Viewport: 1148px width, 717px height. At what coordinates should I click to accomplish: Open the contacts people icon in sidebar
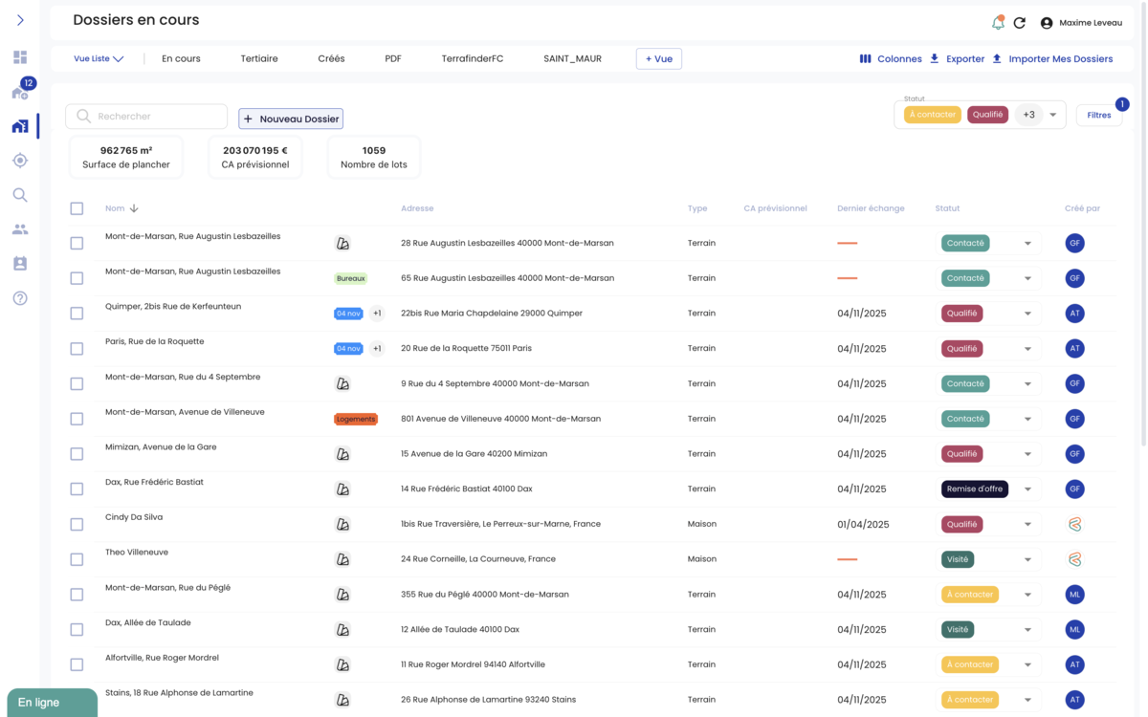19,228
